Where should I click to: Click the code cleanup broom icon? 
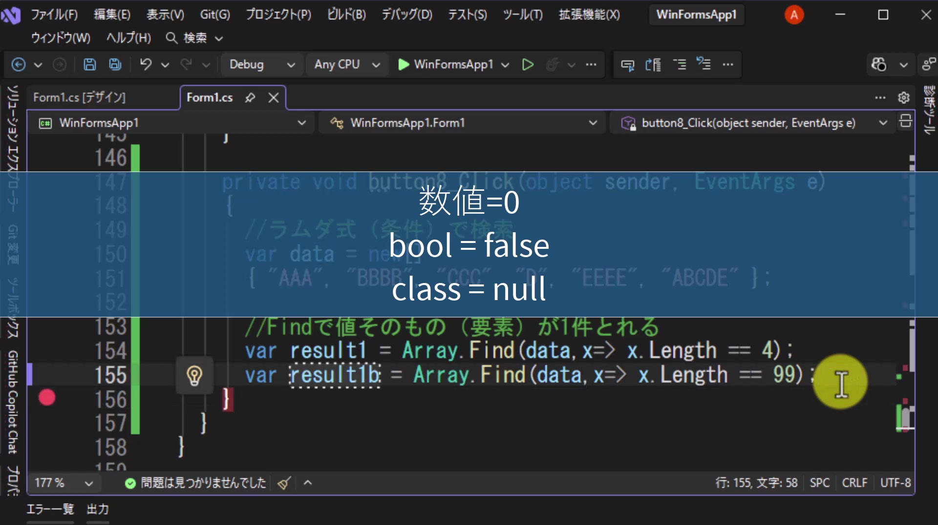(x=284, y=483)
